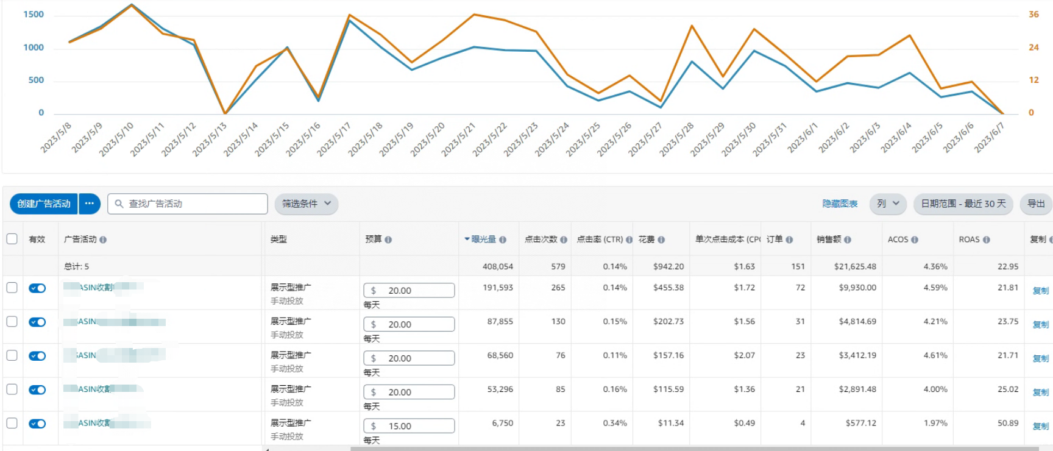Image resolution: width=1053 pixels, height=451 pixels.
Task: Toggle off the campaign with $577.12 sales
Action: (x=37, y=424)
